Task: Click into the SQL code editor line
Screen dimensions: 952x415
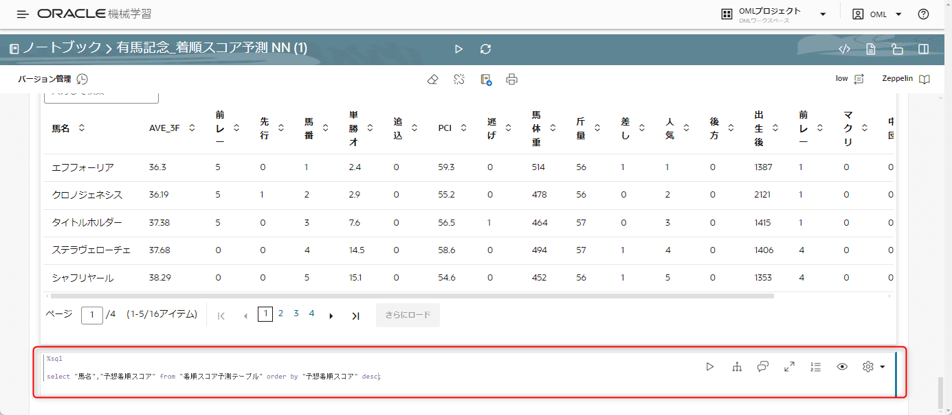Action: pyautogui.click(x=213, y=377)
